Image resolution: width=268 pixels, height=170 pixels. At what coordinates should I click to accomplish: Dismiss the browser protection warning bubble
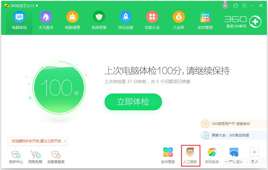click(x=65, y=141)
